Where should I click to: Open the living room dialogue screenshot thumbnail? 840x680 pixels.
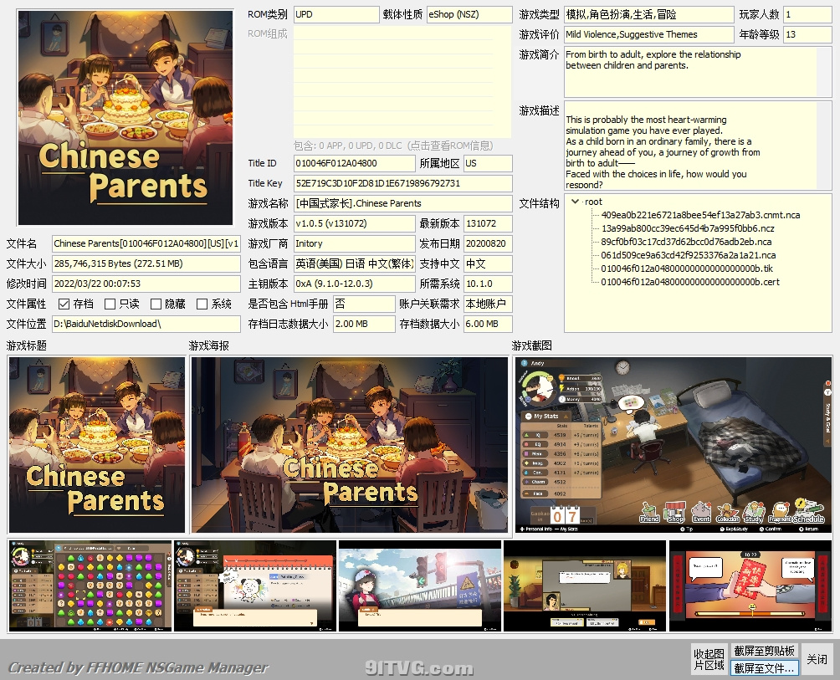coord(585,585)
